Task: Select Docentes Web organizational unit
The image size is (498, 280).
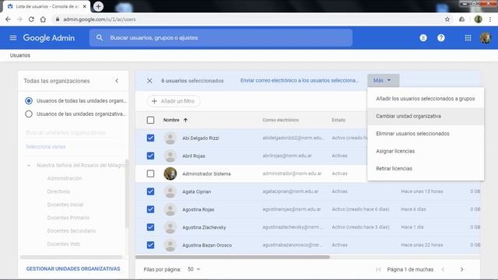Action: [64, 244]
